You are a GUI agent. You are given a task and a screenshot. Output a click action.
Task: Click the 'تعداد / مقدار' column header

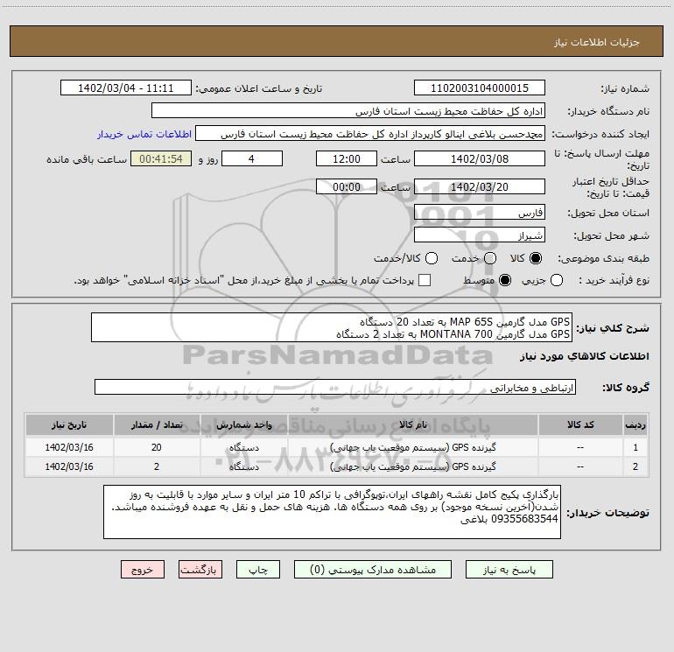[x=157, y=424]
